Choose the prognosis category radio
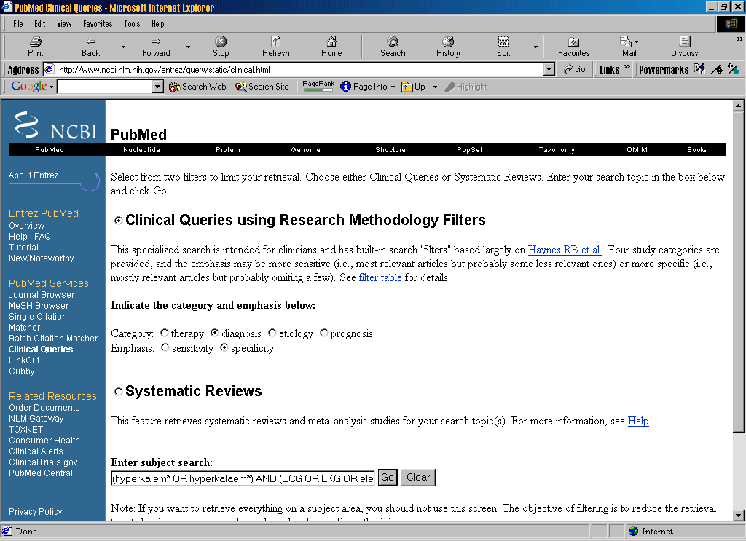 coord(323,333)
